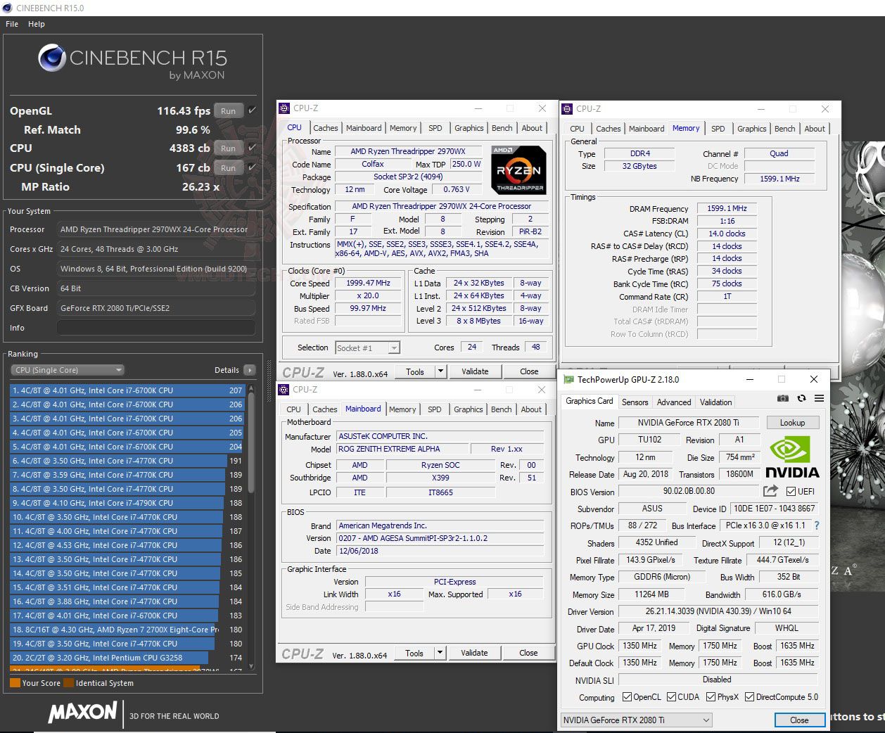Open the CPU (Single Core) ranking dropdown
885x733 pixels.
coord(68,370)
